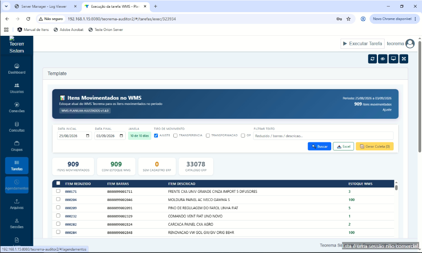Click the Data Inicial date field

[x=74, y=135]
